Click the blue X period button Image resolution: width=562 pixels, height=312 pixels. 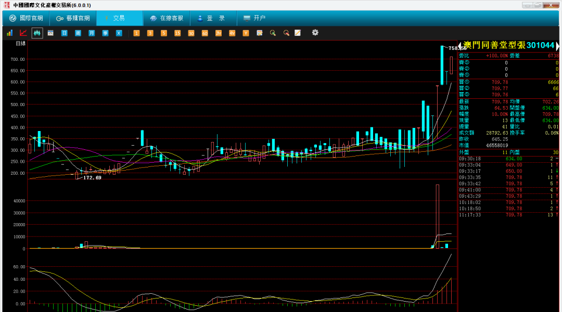coord(119,33)
